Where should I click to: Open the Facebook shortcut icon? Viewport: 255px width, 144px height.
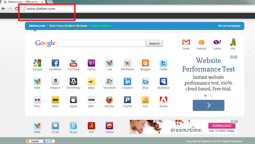point(55,63)
